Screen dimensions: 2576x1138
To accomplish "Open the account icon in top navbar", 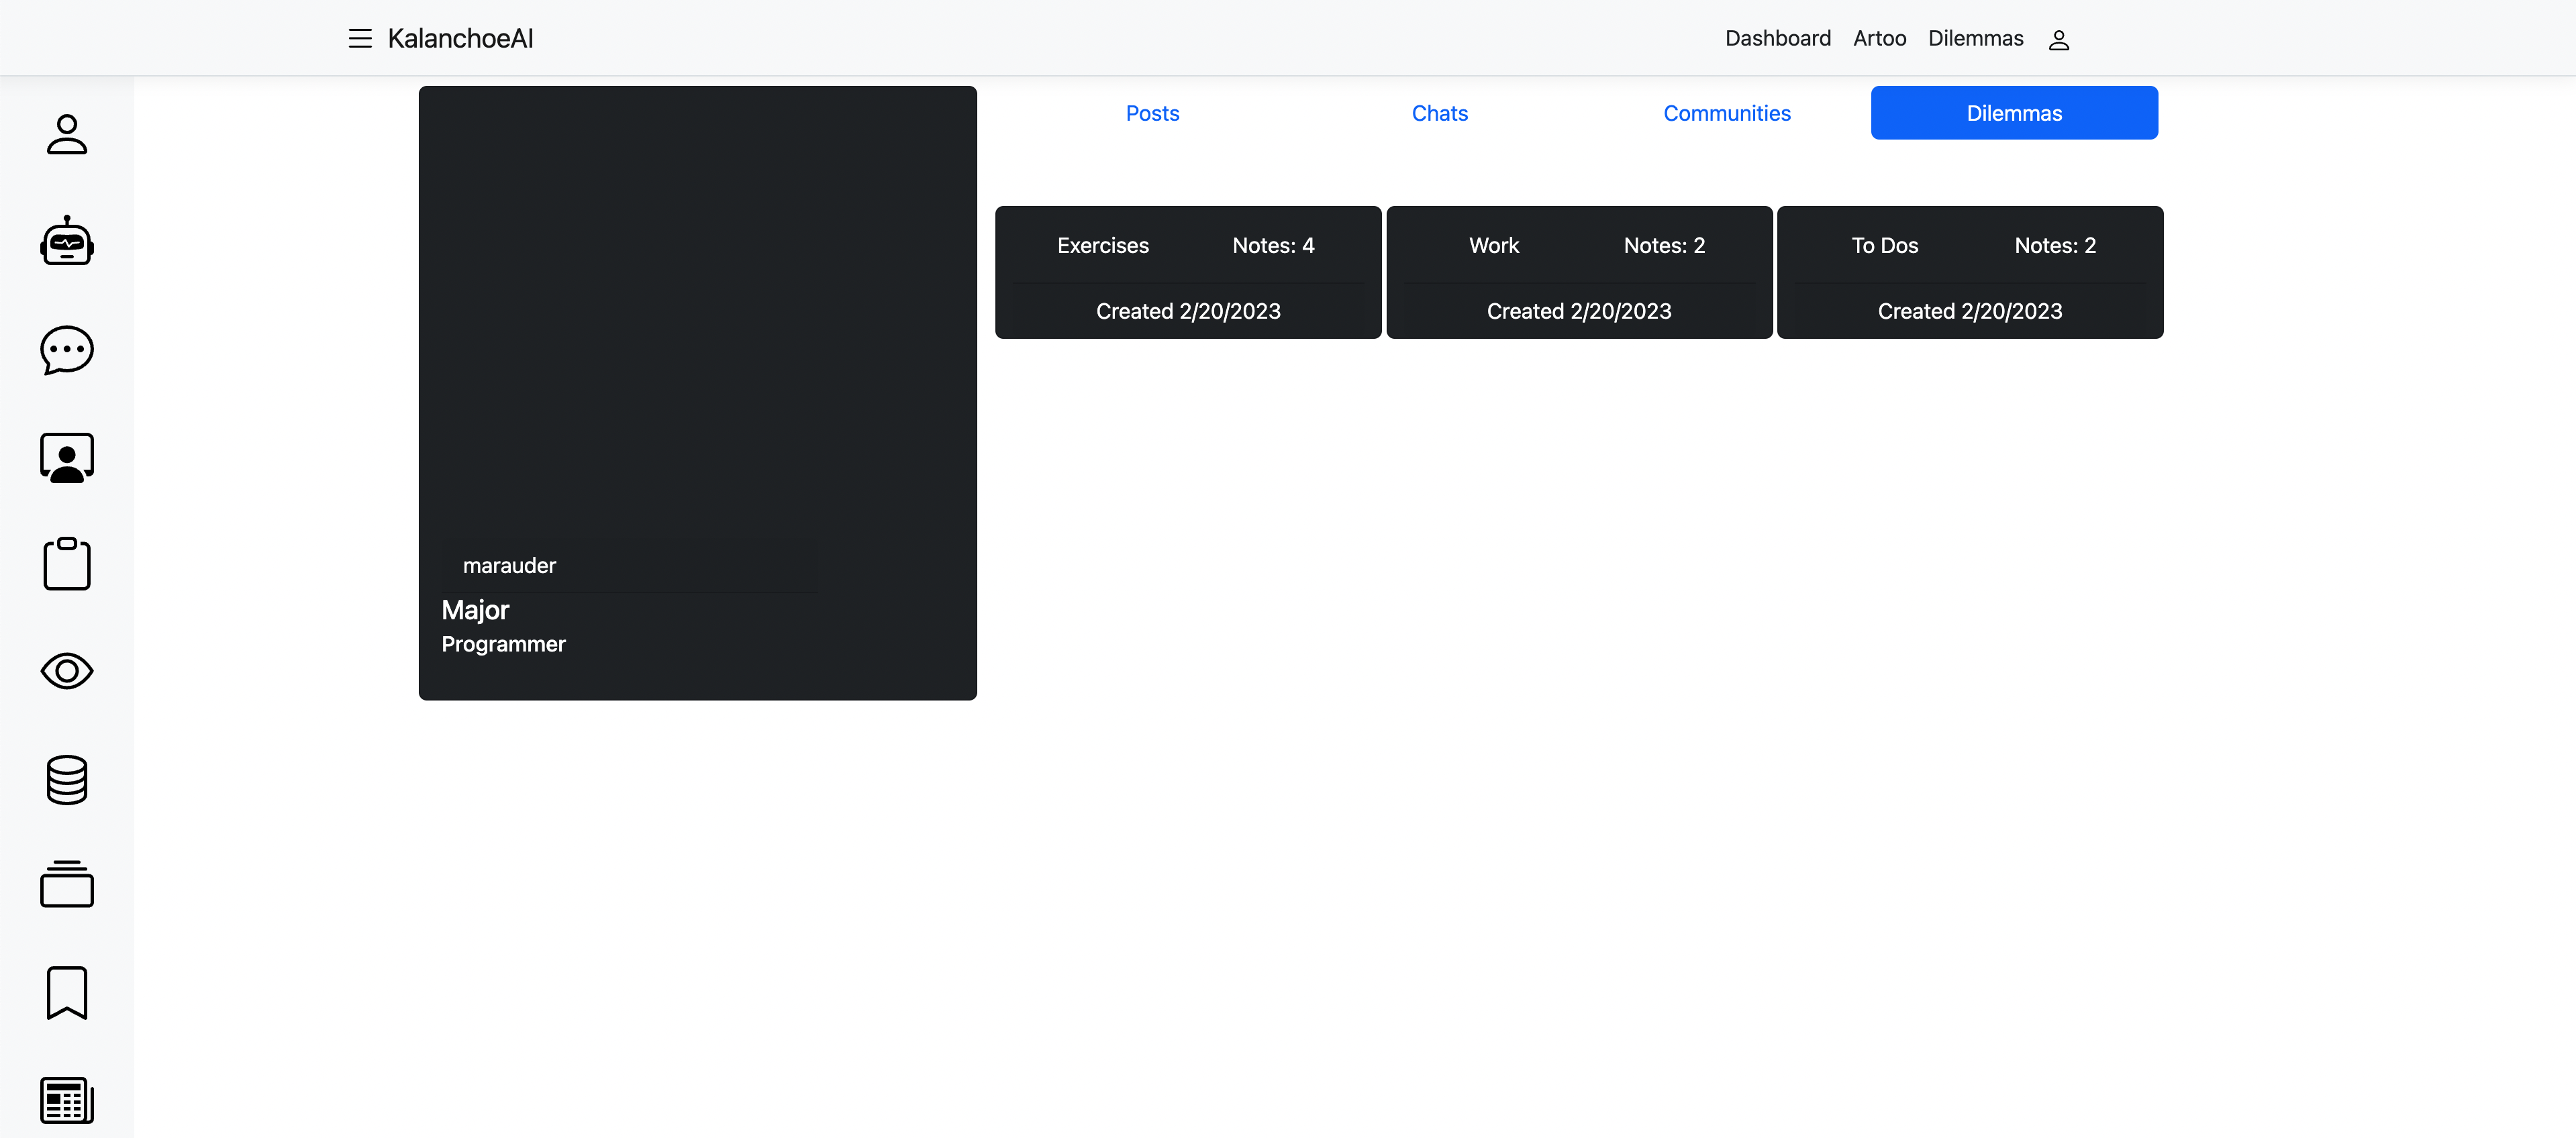I will tap(2058, 40).
